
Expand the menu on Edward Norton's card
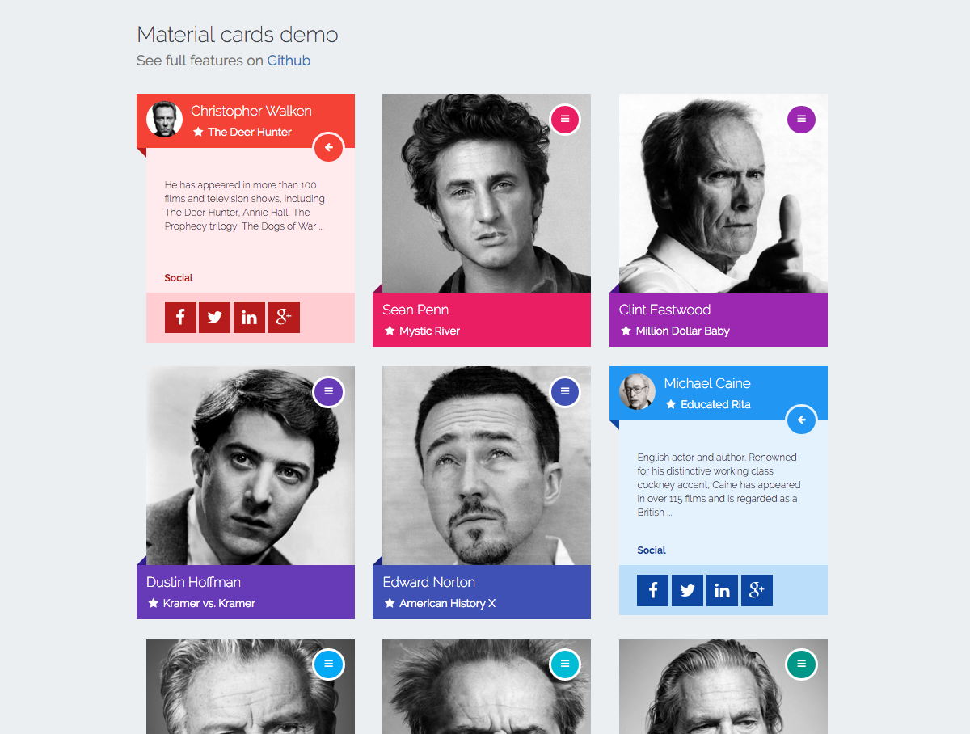pos(565,391)
